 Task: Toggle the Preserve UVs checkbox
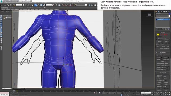(157, 81)
